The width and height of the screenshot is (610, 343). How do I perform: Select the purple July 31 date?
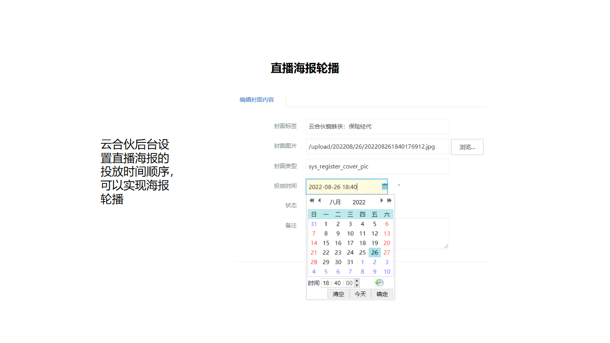[314, 224]
